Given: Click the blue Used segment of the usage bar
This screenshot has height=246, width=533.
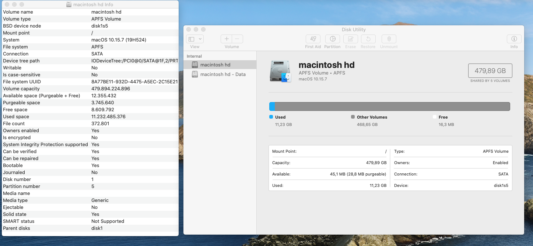Looking at the screenshot, I should [x=272, y=106].
